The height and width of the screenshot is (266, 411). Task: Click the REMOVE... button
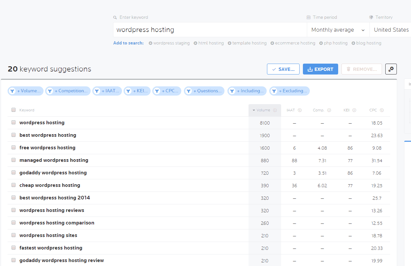pyautogui.click(x=362, y=69)
